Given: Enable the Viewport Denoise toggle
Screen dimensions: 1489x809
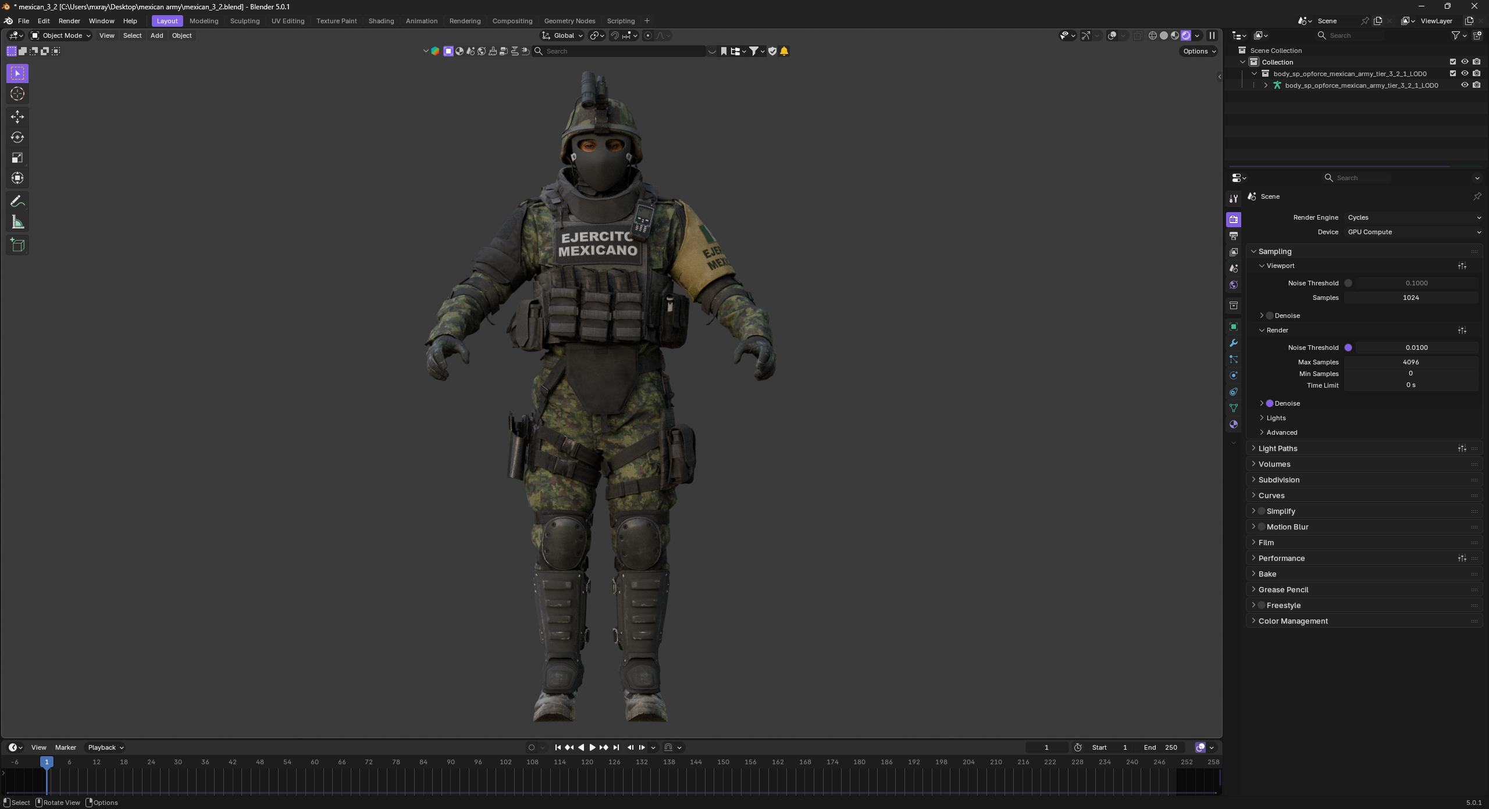Looking at the screenshot, I should pyautogui.click(x=1270, y=316).
